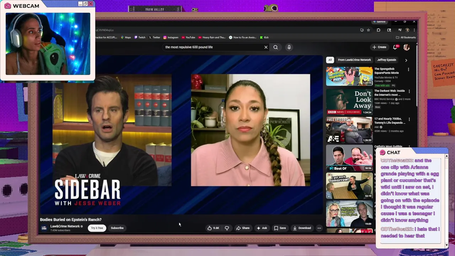
Task: Click the Try it free button
Action: tap(97, 228)
